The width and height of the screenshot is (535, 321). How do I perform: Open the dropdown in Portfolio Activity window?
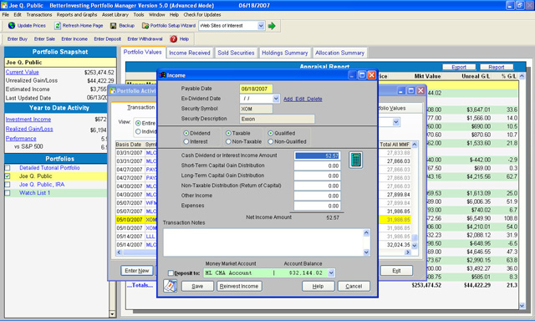395,122
